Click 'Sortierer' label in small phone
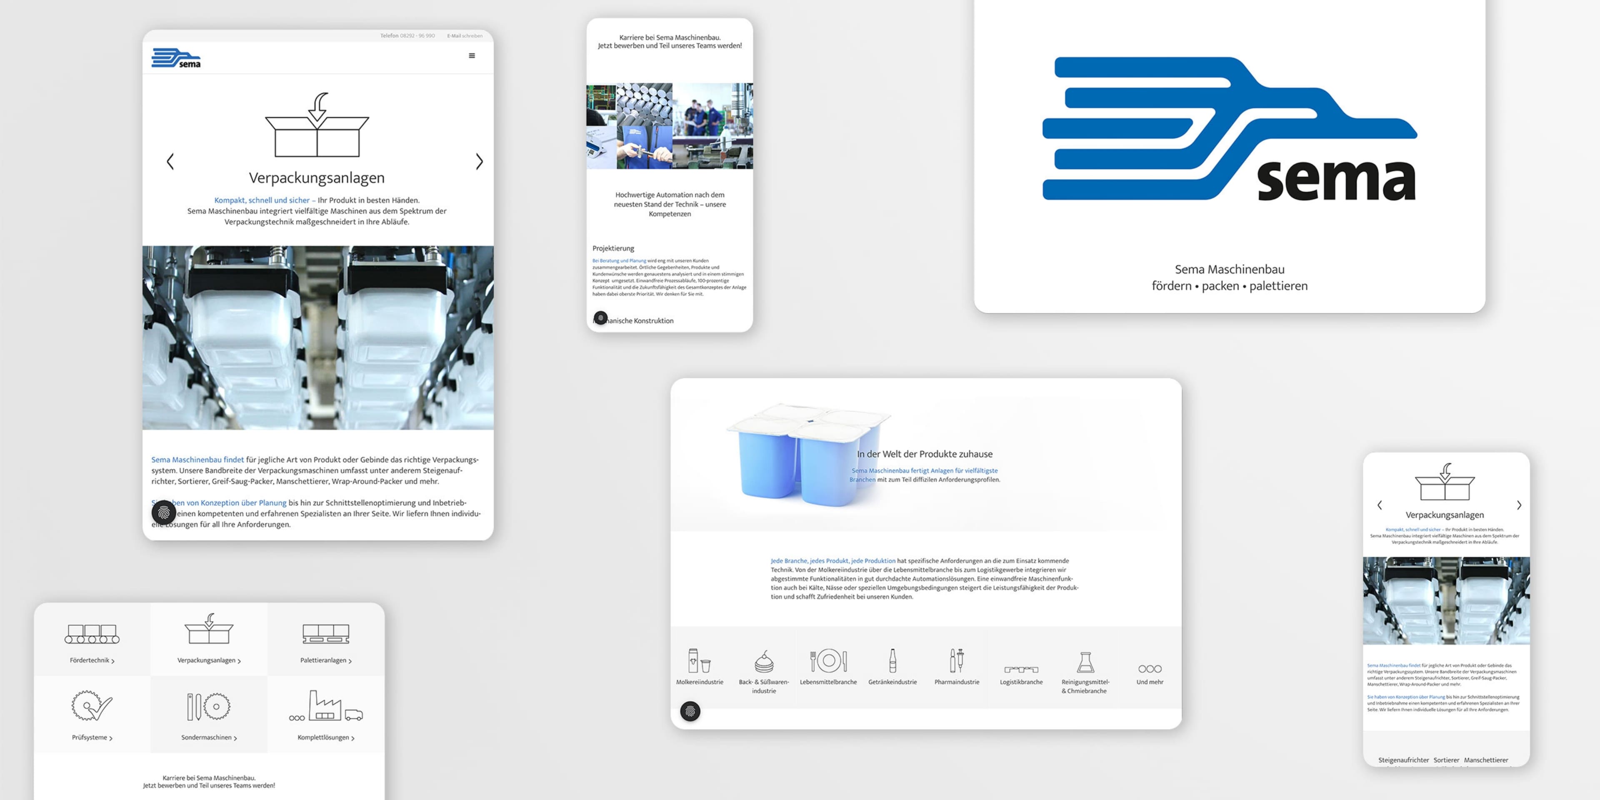The height and width of the screenshot is (800, 1600). (1446, 760)
